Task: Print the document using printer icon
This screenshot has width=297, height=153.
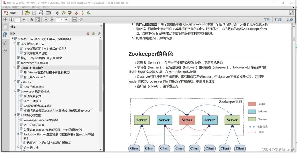Action: pyautogui.click(x=41, y=13)
